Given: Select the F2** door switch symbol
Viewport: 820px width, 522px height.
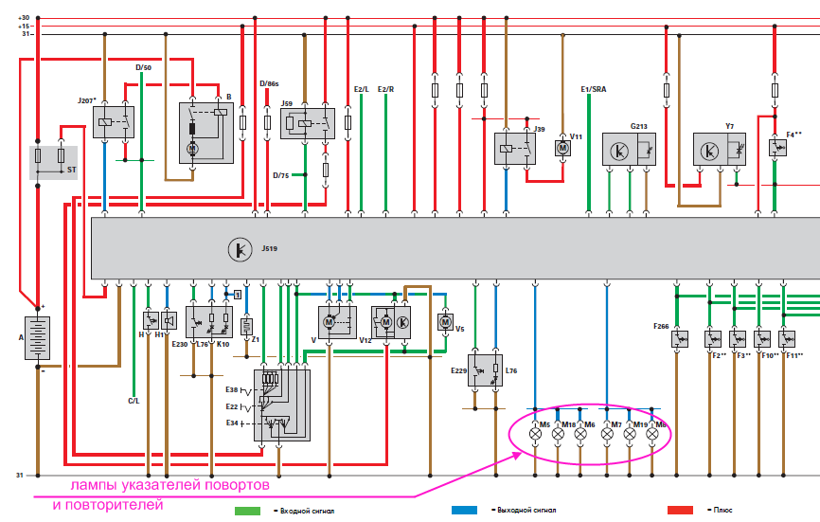Looking at the screenshot, I should click(x=712, y=339).
